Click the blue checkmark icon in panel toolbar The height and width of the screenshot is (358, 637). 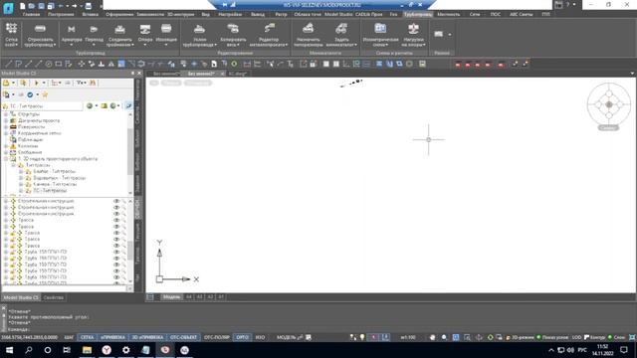tap(30, 94)
